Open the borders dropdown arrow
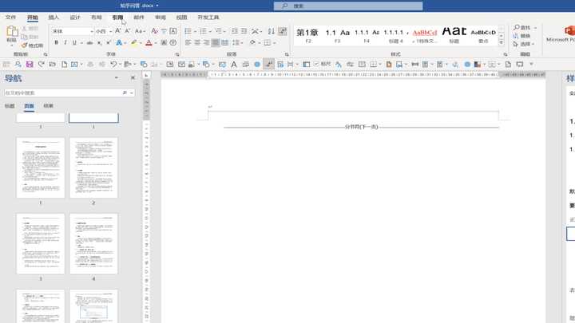This screenshot has width=575, height=323. tap(274, 43)
